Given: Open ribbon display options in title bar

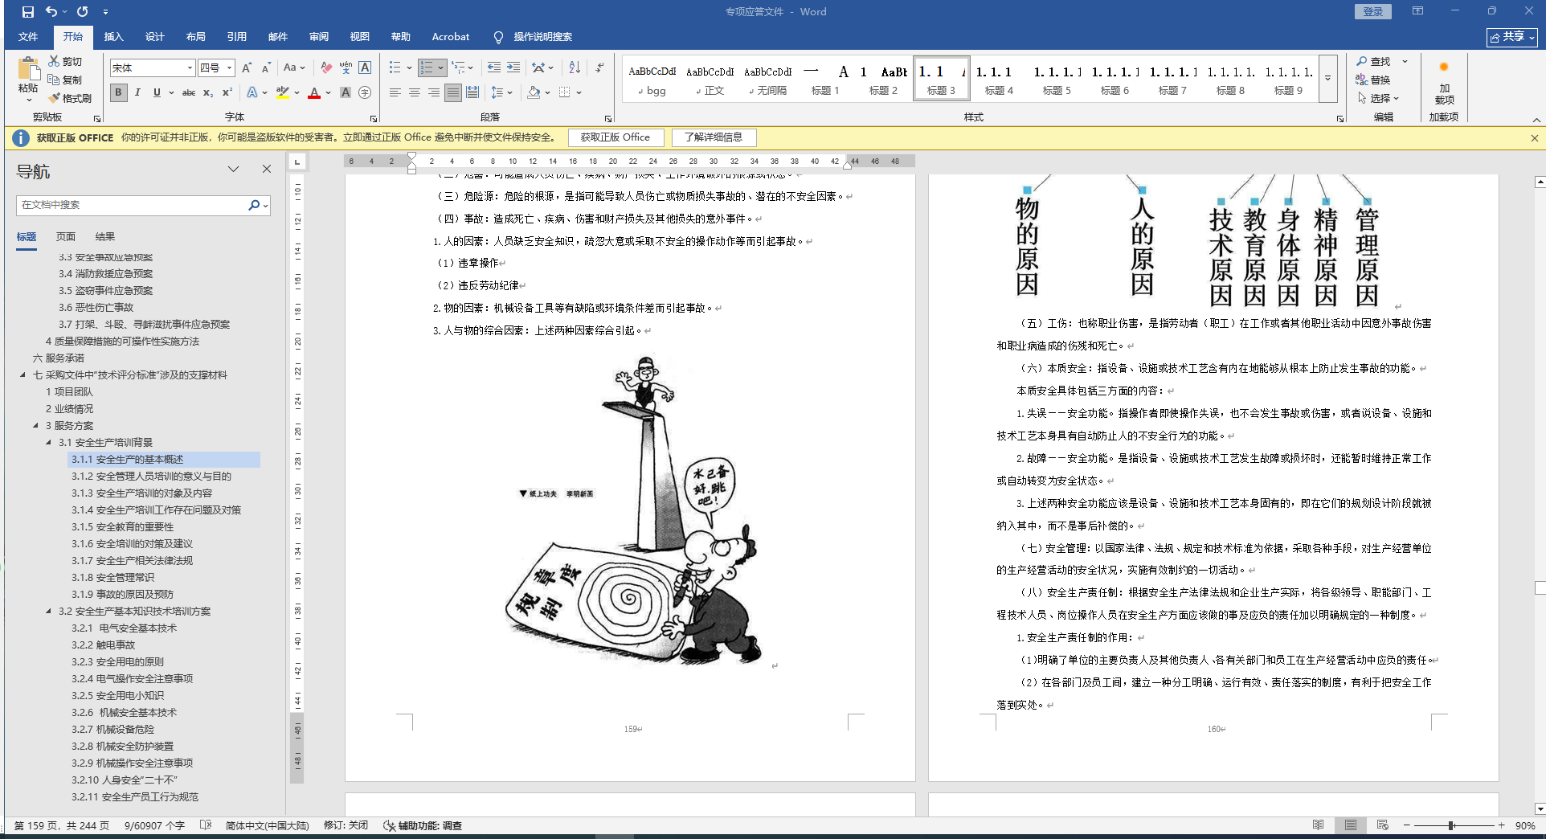Looking at the screenshot, I should coord(1417,11).
